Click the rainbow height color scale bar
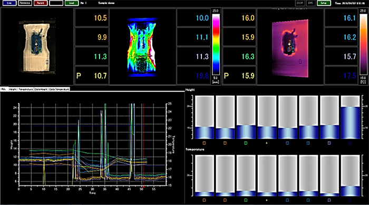369x205 pixels. (216, 44)
